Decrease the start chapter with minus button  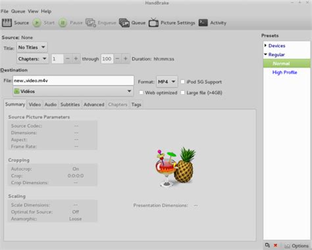tap(68, 59)
